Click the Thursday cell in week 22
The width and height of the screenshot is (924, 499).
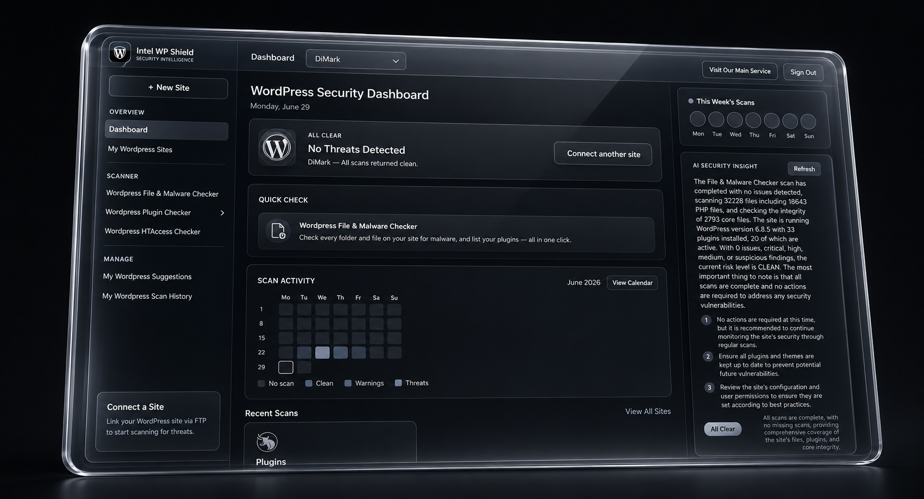[341, 353]
